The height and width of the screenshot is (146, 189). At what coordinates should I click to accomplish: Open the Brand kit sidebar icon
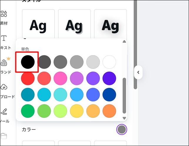[x=4, y=63]
